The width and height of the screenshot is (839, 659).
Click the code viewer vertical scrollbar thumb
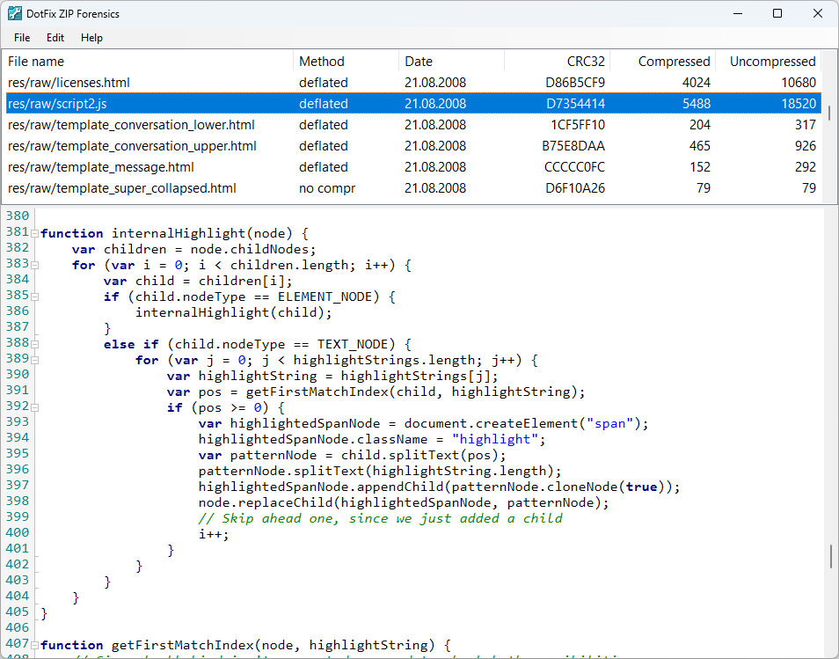click(831, 556)
